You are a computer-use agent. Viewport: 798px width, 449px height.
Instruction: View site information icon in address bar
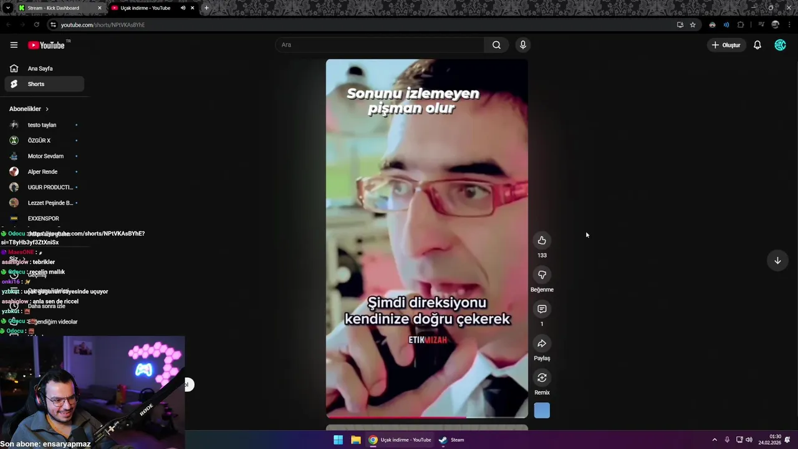pyautogui.click(x=53, y=25)
